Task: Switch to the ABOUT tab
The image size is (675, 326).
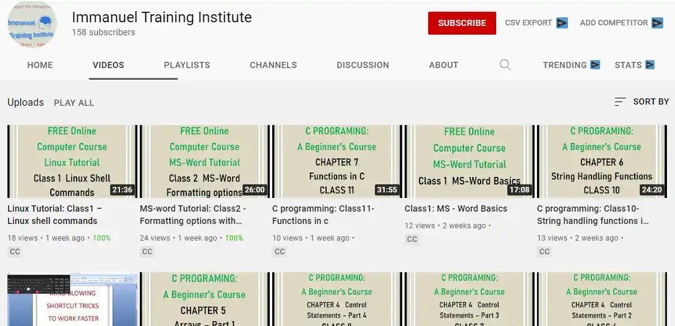Action: coord(444,65)
